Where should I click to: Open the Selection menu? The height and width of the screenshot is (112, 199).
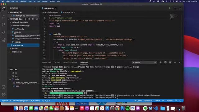coord(23,1)
